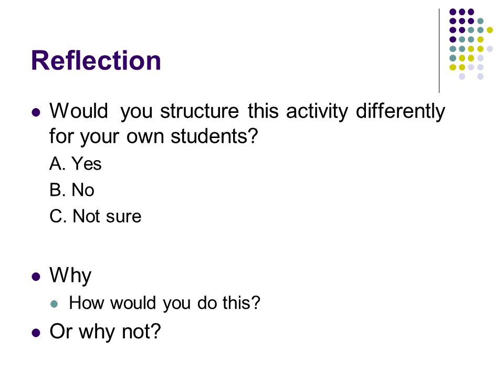Click the word 'structure' in the question
The height and width of the screenshot is (378, 504).
pos(199,111)
